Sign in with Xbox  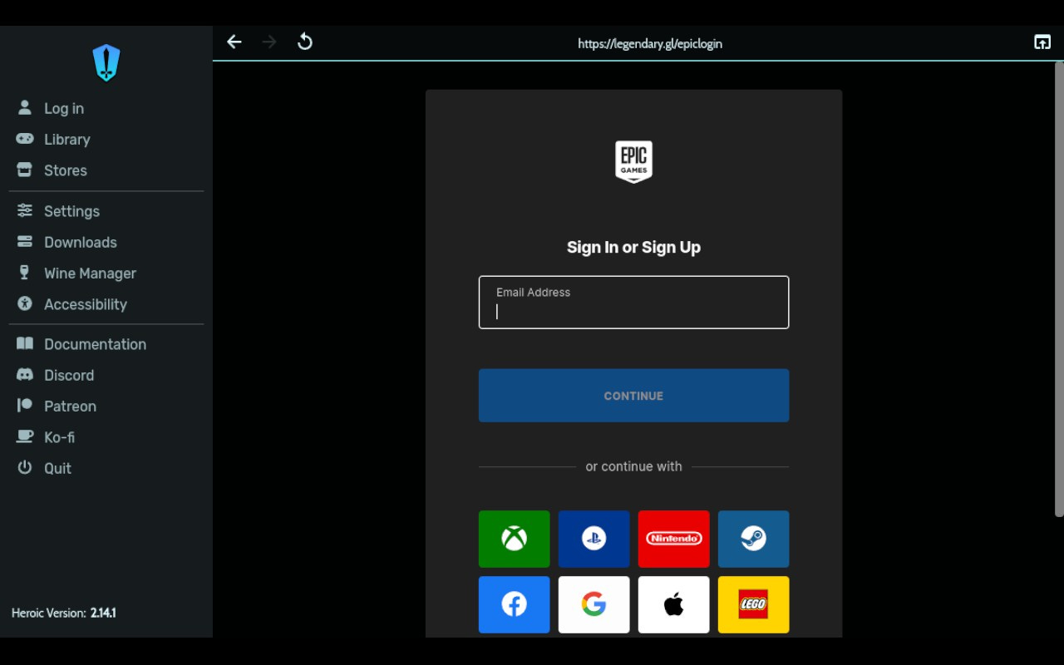pos(514,539)
